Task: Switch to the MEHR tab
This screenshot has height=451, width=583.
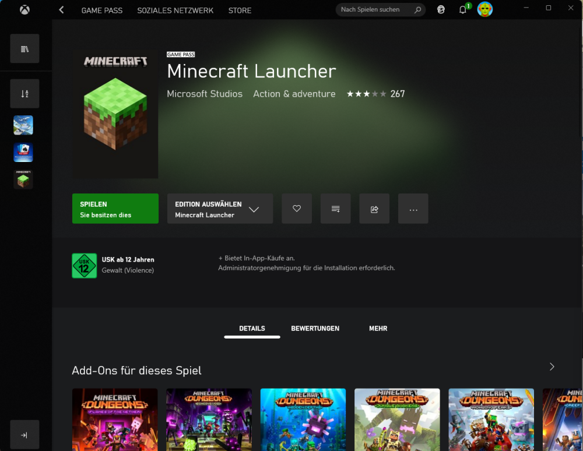Action: pos(378,329)
